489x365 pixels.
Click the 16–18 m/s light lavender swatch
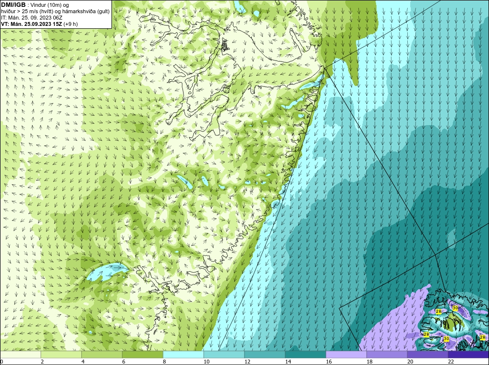tap(346, 355)
